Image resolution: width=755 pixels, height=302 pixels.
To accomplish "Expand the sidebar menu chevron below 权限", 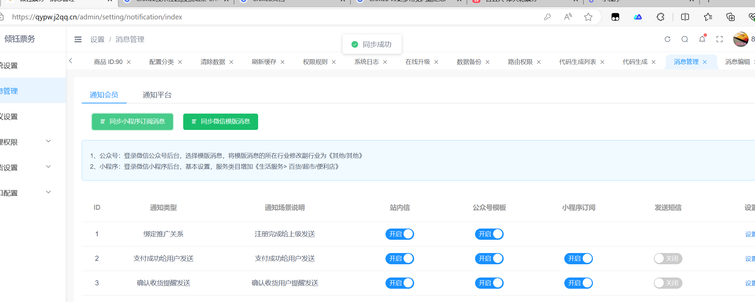I will click(48, 167).
